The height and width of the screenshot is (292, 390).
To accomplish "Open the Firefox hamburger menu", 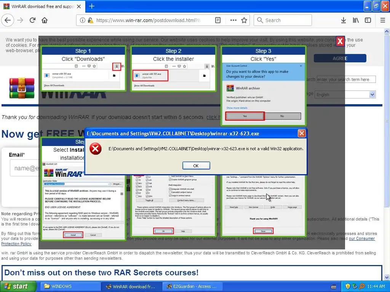I will coord(382,21).
